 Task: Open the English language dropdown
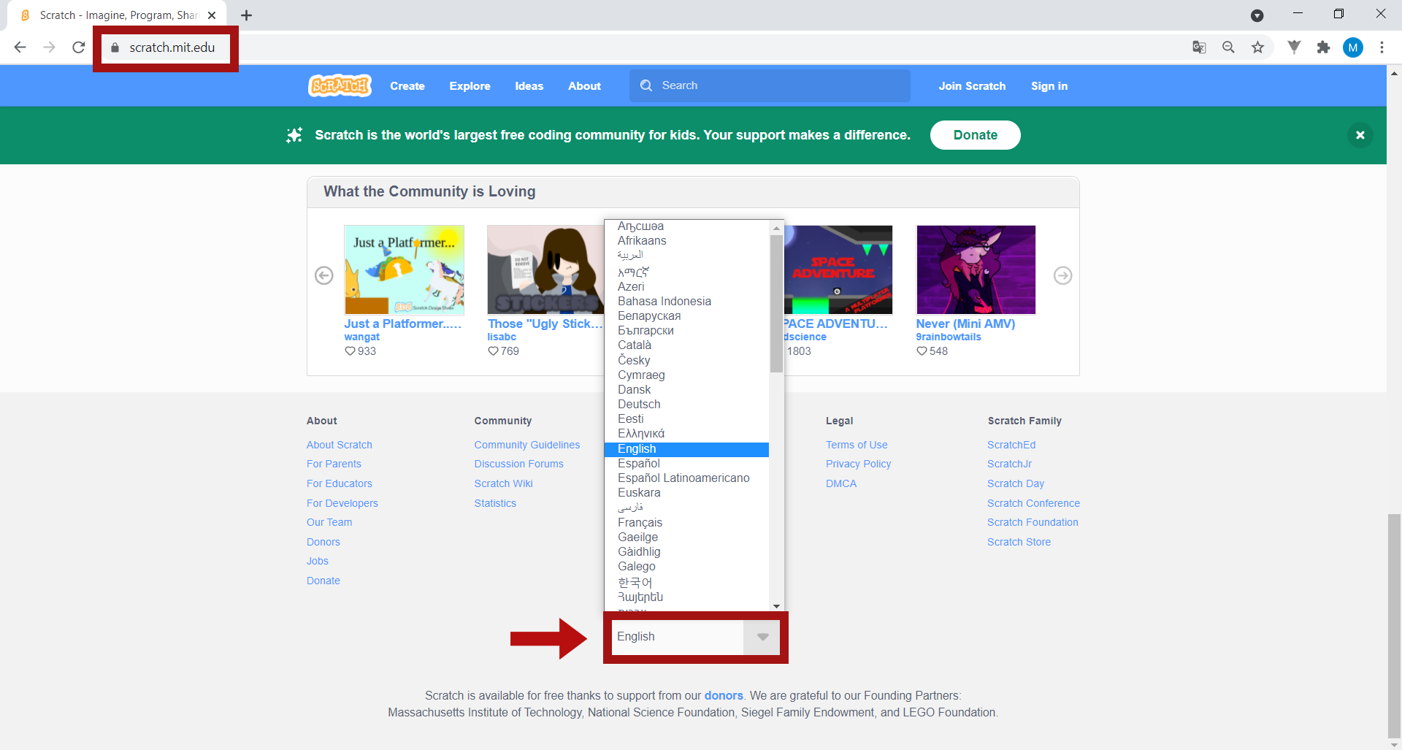[x=696, y=637]
